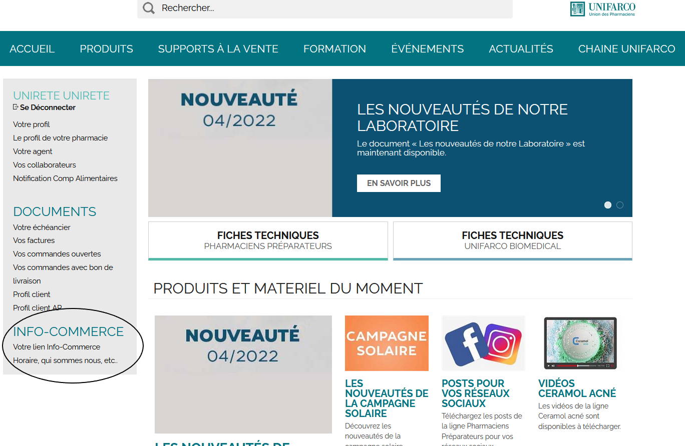Go to the FORMATION menu
Image resolution: width=685 pixels, height=446 pixels.
pos(334,49)
